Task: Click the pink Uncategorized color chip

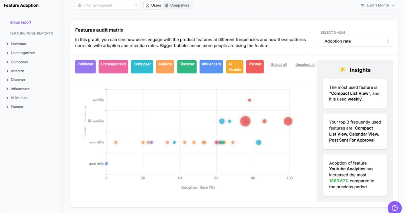Action: click(113, 67)
